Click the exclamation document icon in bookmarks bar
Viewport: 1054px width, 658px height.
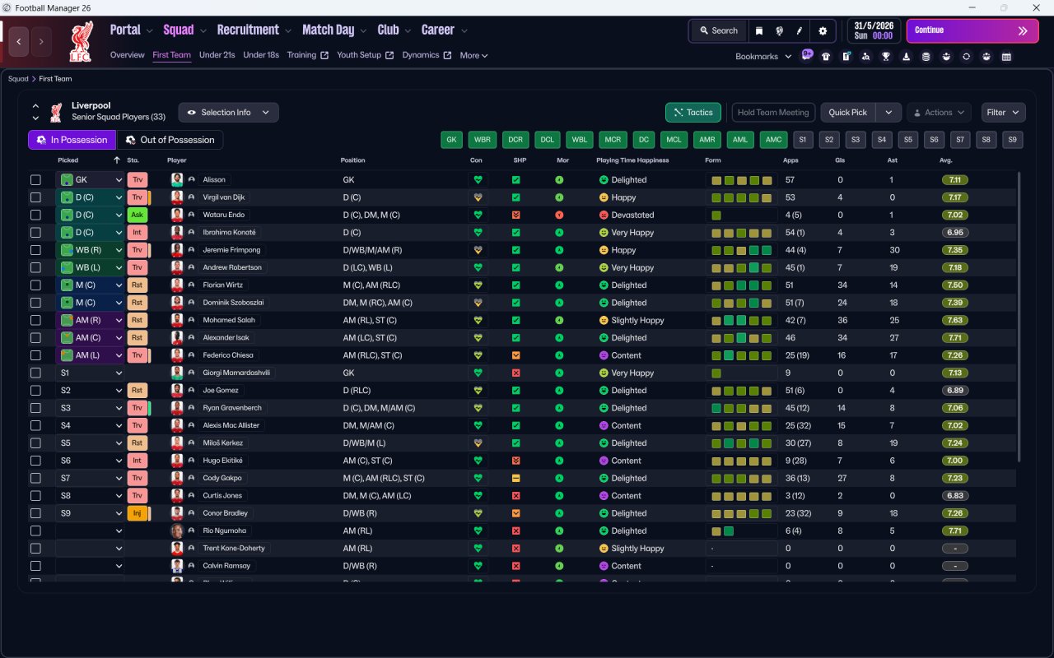coord(846,57)
